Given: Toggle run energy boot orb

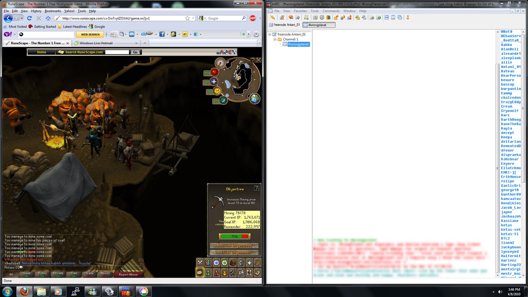Looking at the screenshot, I should (217, 91).
